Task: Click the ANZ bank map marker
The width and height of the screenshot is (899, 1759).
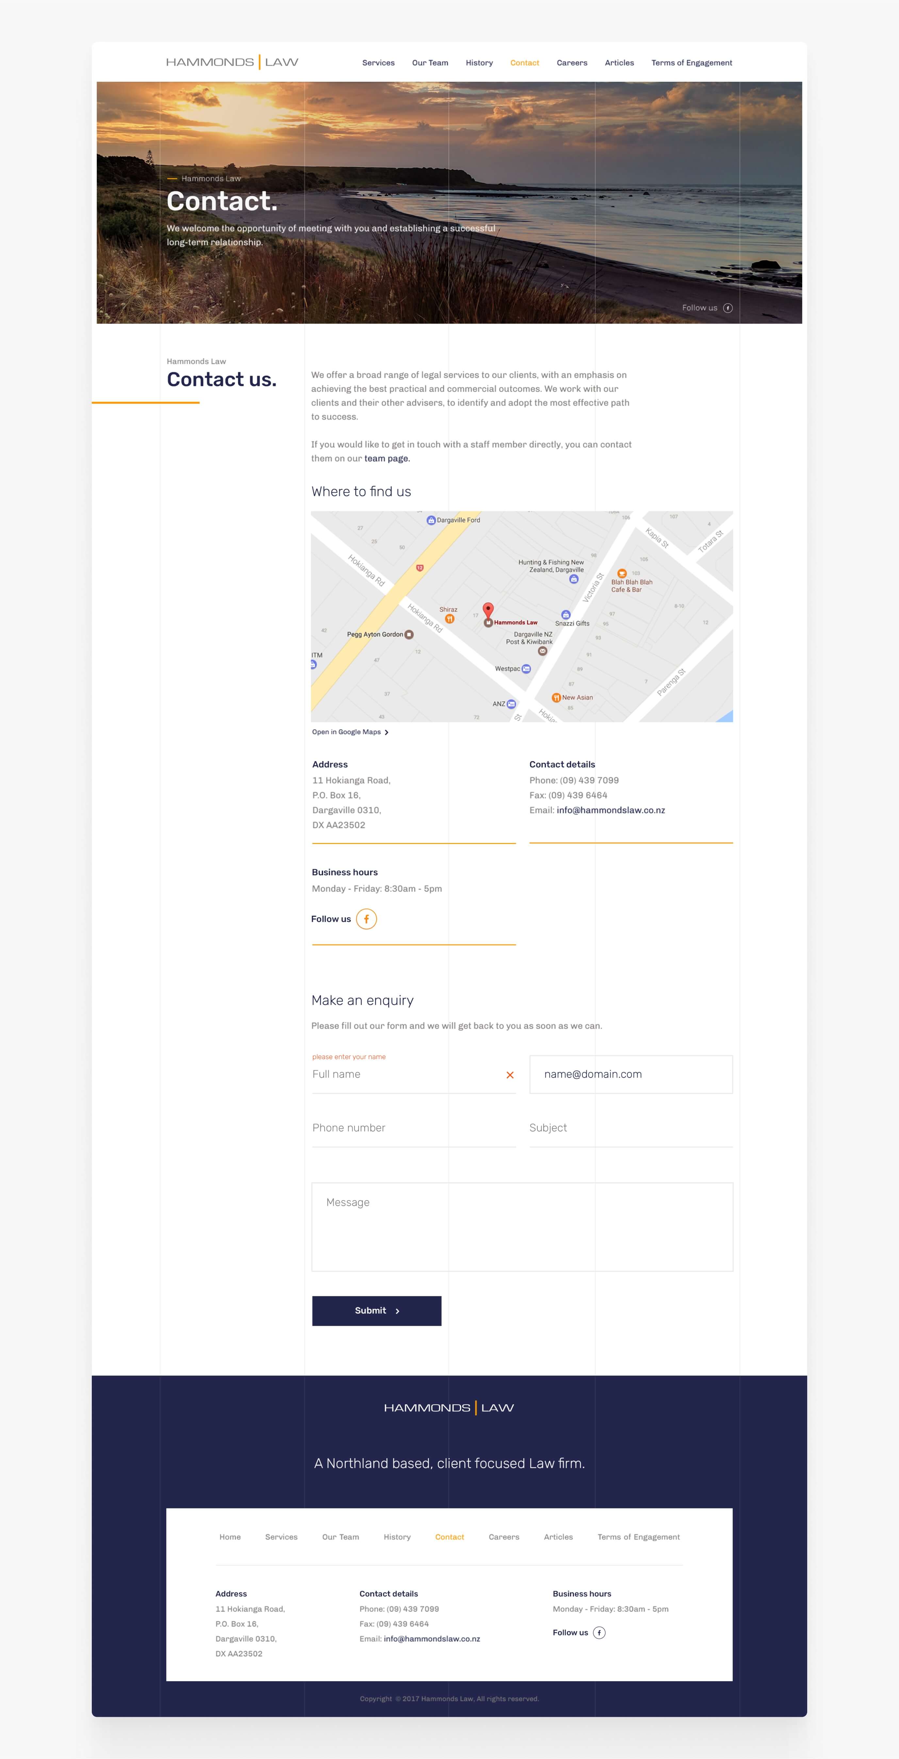Action: [511, 704]
